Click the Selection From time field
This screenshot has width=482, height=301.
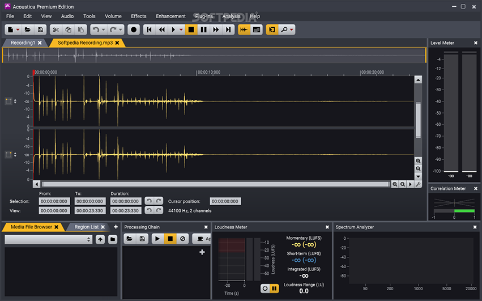(54, 201)
